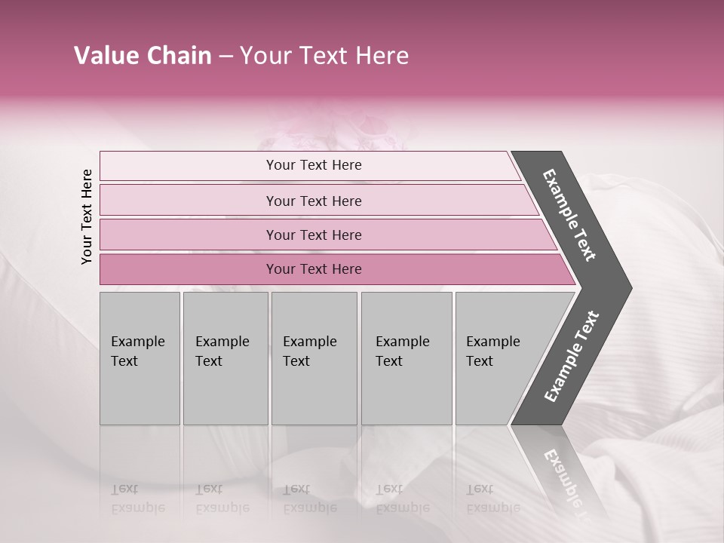Click the second gray "Example Text" box
Image resolution: width=724 pixels, height=543 pixels.
pos(225,358)
